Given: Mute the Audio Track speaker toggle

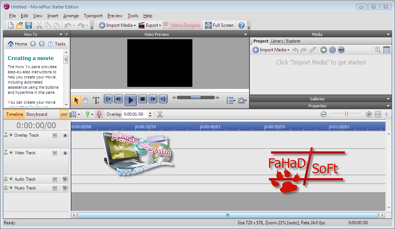Looking at the screenshot, I should (x=65, y=180).
